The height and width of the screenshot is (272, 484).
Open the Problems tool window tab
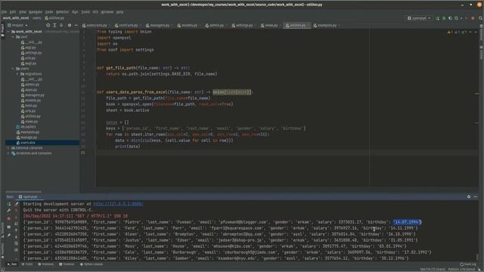(45, 264)
